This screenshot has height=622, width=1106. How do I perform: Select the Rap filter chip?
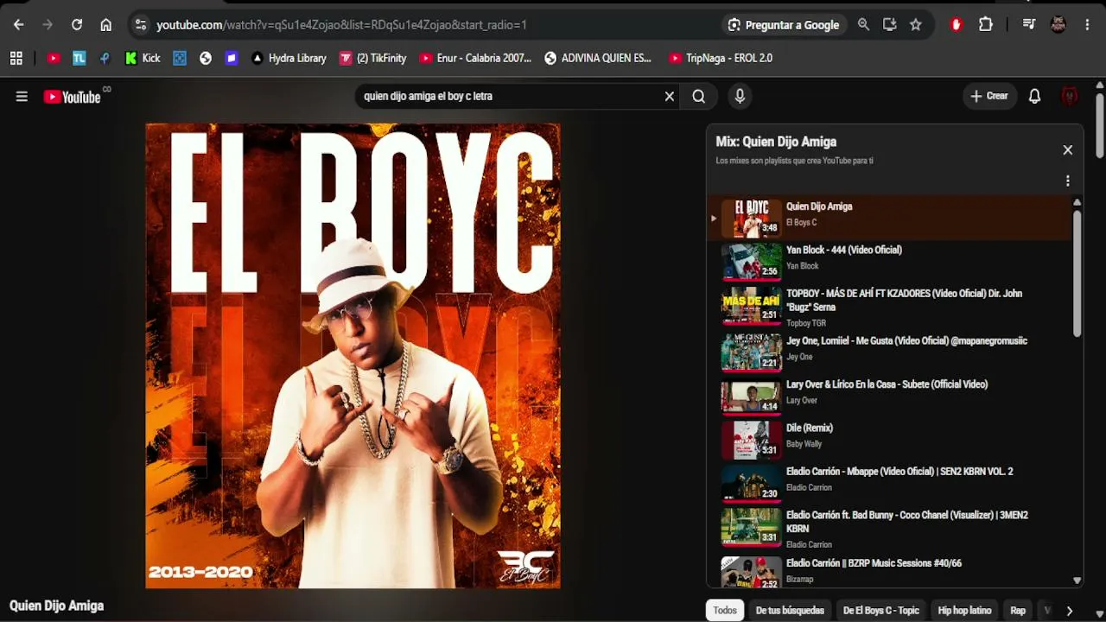pos(1018,611)
